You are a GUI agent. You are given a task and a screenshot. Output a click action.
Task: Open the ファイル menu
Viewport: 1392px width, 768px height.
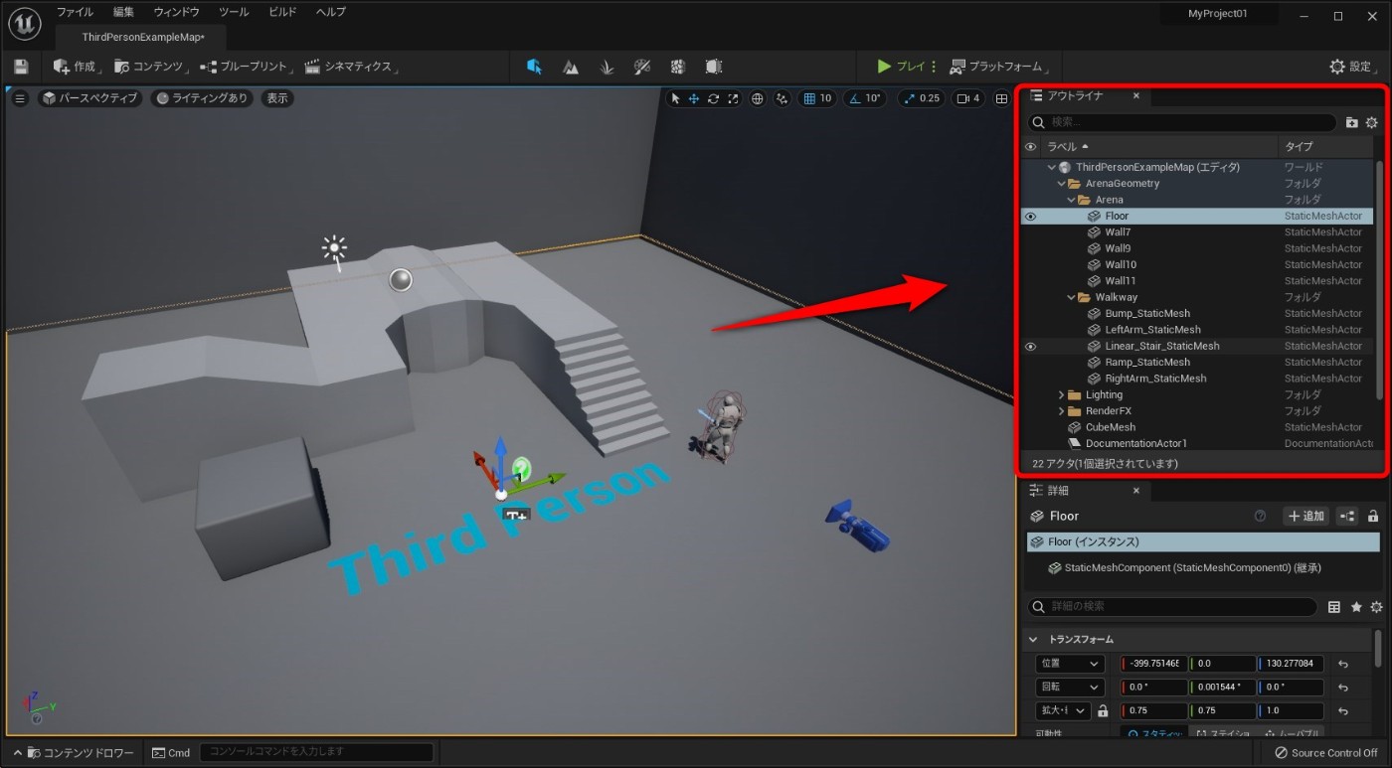point(75,12)
